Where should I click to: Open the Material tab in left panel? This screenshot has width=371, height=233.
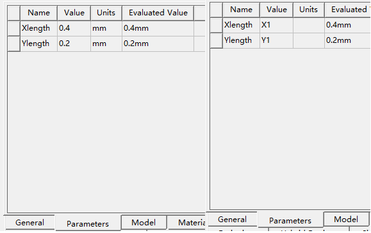[x=186, y=222]
